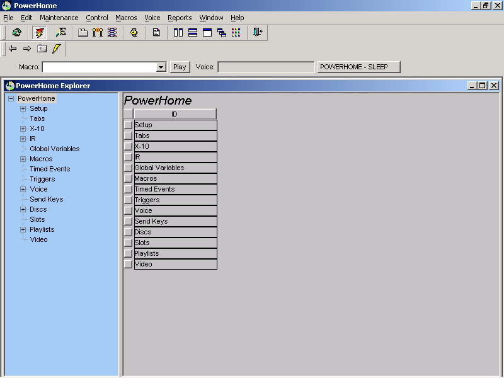This screenshot has width=504, height=378.
Task: Open the Control menu
Action: pos(97,18)
